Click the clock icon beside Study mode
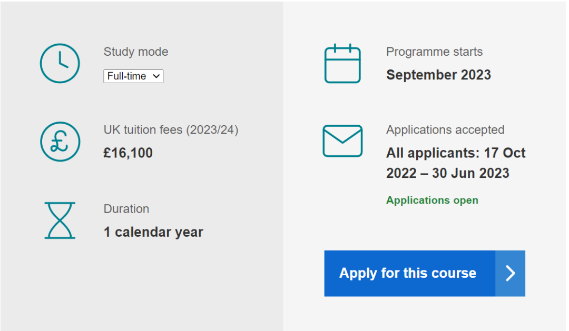The width and height of the screenshot is (569, 331). (x=60, y=64)
